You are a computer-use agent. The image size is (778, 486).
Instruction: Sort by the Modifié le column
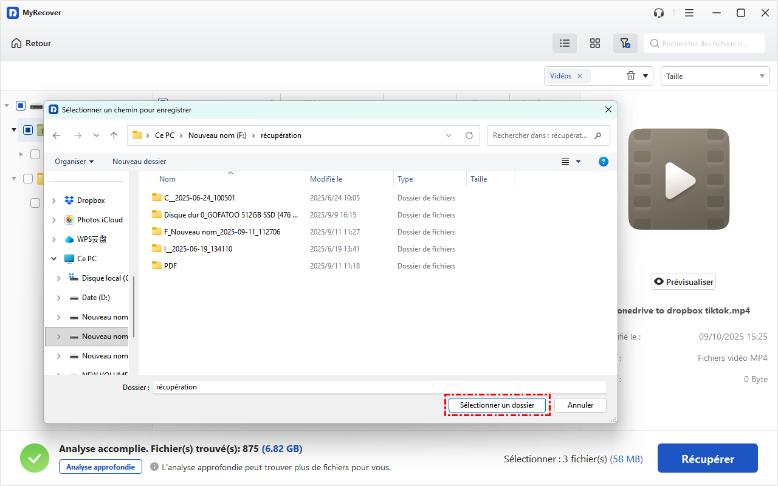coord(326,179)
